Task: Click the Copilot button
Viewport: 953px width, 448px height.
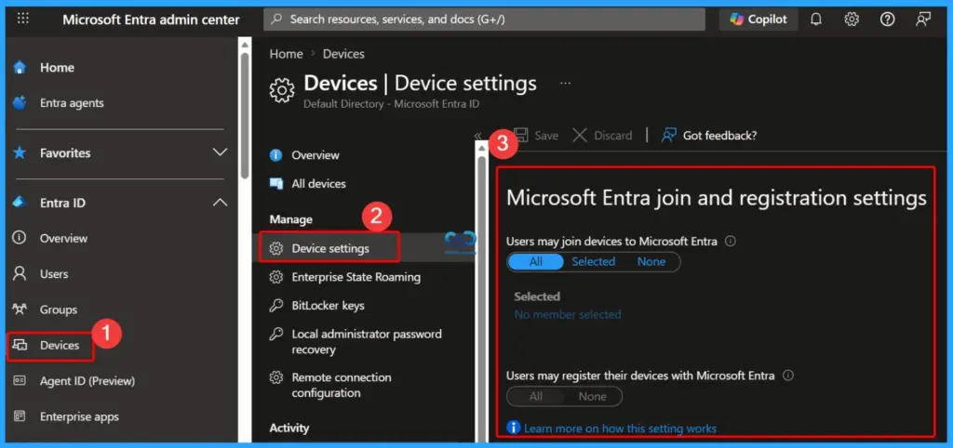Action: click(758, 20)
